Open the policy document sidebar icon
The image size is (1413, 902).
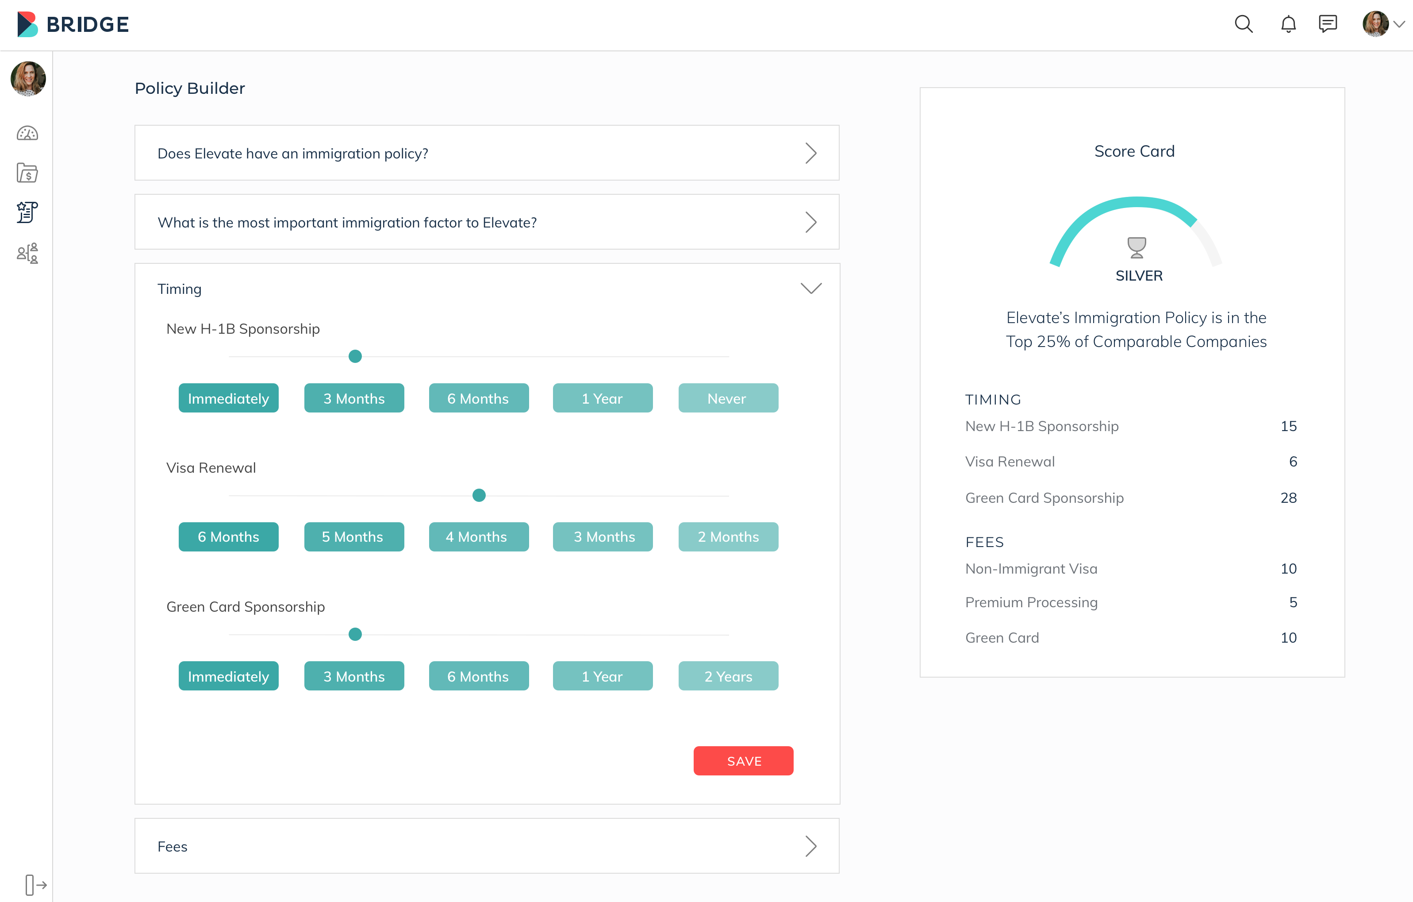27,212
